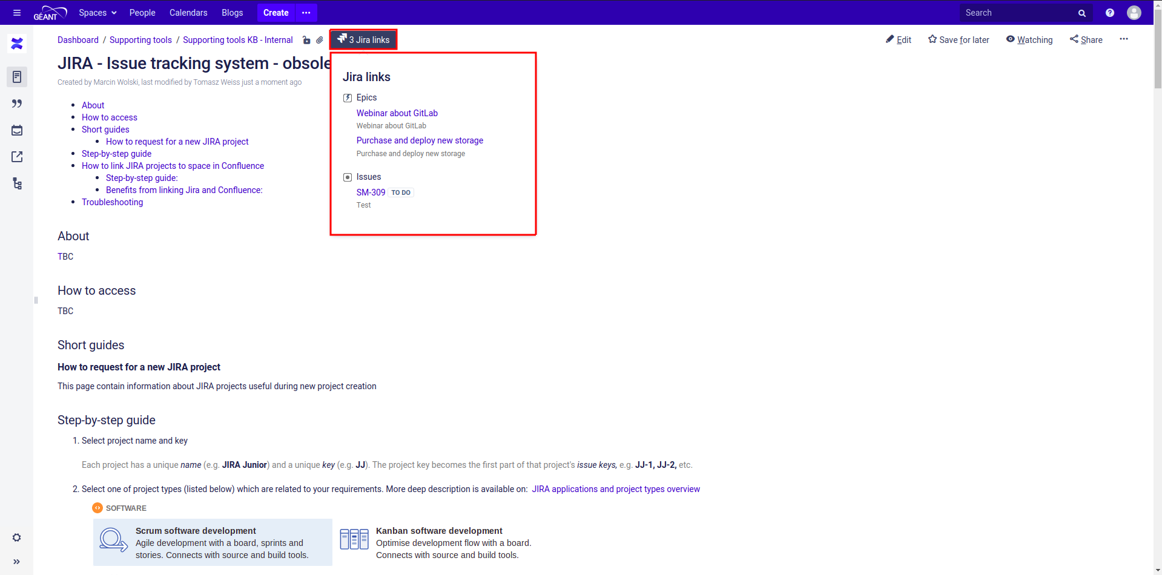The image size is (1162, 575).
Task: Click the attachments paperclip icon
Action: pyautogui.click(x=320, y=40)
